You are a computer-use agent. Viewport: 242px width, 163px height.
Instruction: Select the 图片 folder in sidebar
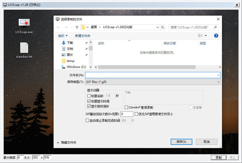[70, 54]
